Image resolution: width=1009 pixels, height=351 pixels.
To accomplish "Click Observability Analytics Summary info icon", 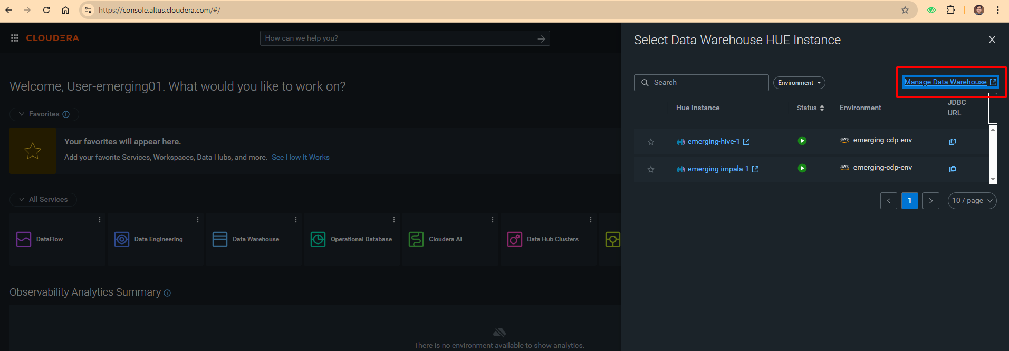I will [x=167, y=293].
